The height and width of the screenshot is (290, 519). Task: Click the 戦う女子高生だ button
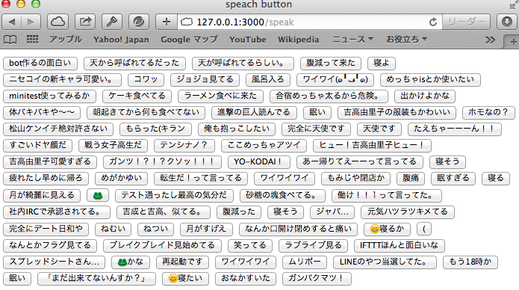pyautogui.click(x=114, y=146)
